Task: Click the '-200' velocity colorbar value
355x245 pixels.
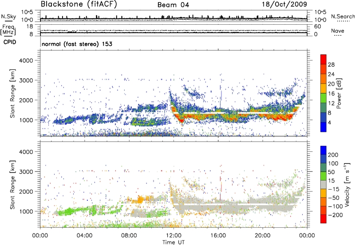Action: coord(335,215)
